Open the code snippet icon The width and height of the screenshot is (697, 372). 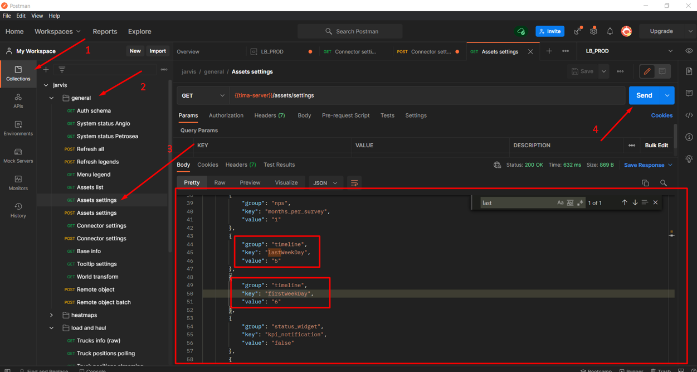coord(689,115)
